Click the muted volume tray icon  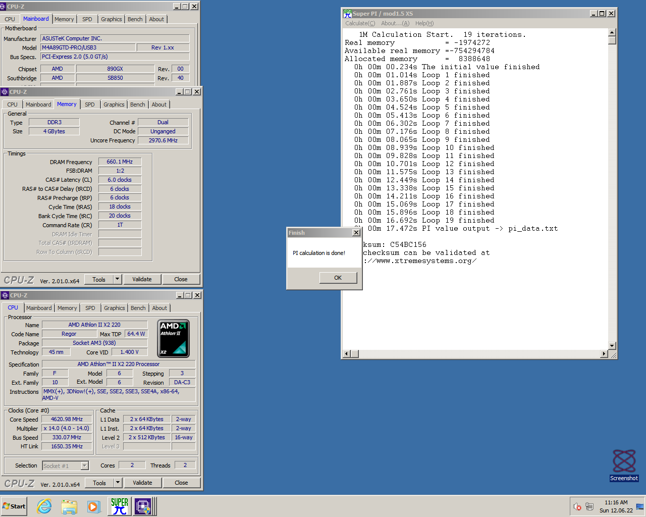click(x=577, y=506)
